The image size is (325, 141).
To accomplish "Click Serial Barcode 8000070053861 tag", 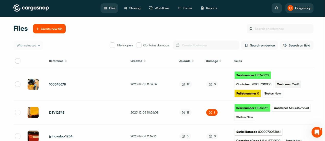I will pyautogui.click(x=258, y=132).
